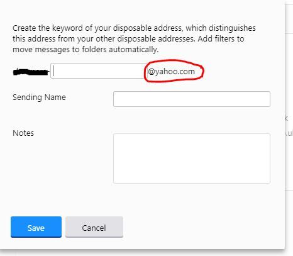Image resolution: width=293 pixels, height=256 pixels.
Task: Click the @yahoo.com domain text
Action: [171, 72]
